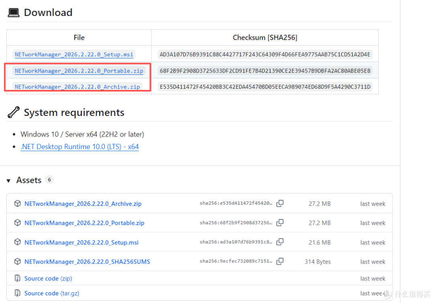Click the package icon beside Setup.msi asset
The width and height of the screenshot is (434, 303).
pyautogui.click(x=17, y=242)
